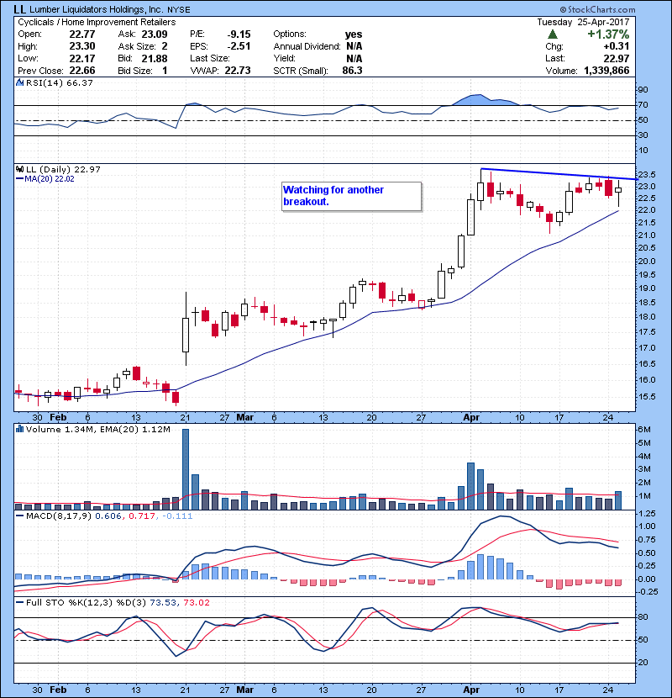Click the MACD(8,17,9) legend line marker
Image resolution: width=672 pixels, height=698 pixels.
pyautogui.click(x=19, y=516)
